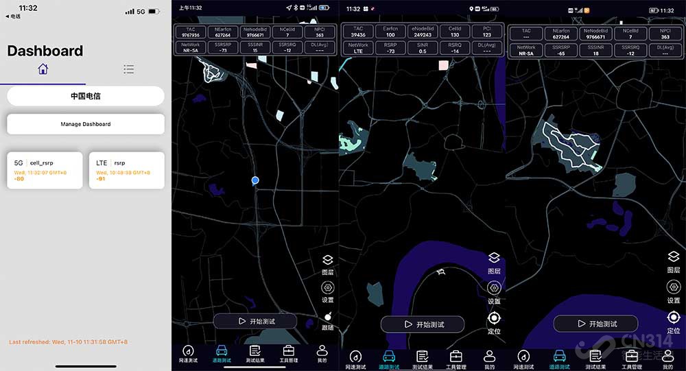Viewport: 686px width, 371px height.
Task: Tap the CellId 130 cell
Action: [455, 32]
